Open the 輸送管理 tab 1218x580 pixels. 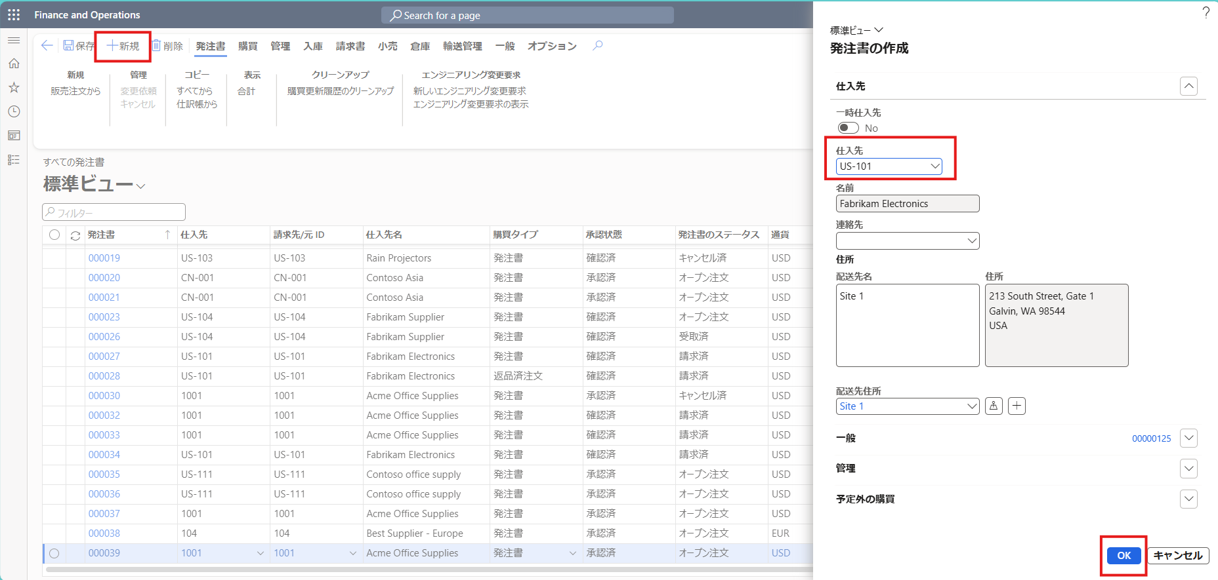pos(463,46)
